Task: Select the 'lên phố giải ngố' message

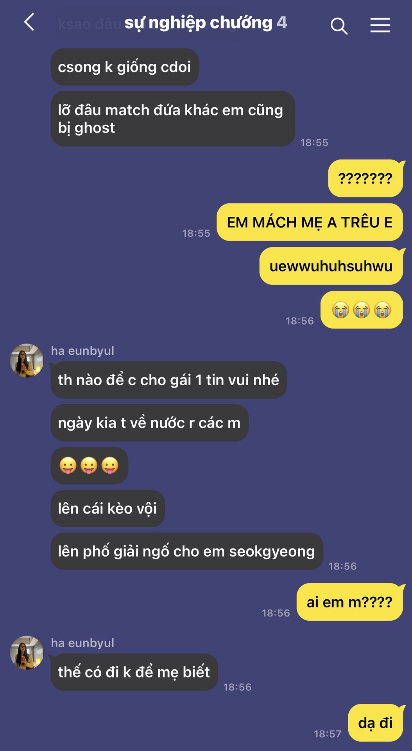Action: coord(187,551)
